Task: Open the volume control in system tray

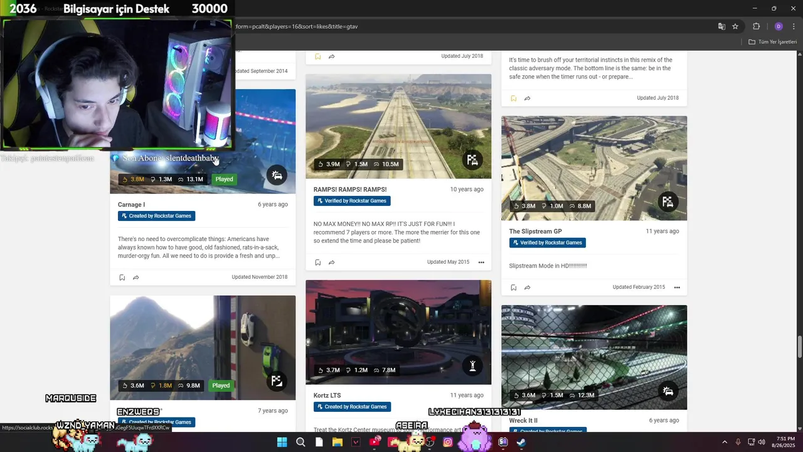Action: (x=762, y=442)
